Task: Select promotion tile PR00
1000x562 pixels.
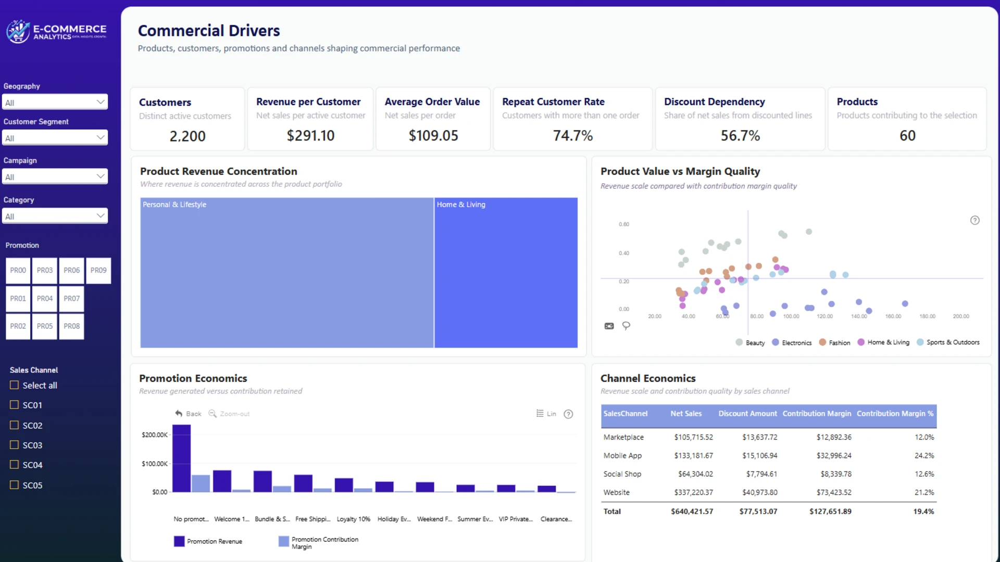Action: coord(18,271)
